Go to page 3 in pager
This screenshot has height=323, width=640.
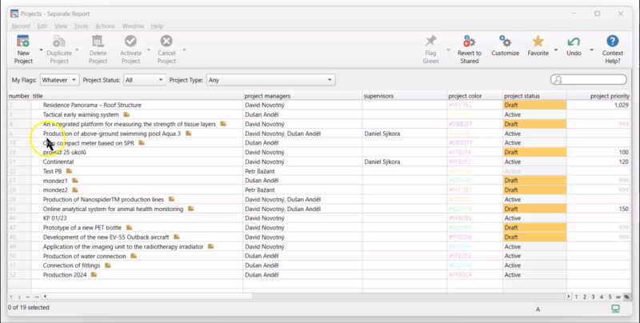click(x=593, y=297)
